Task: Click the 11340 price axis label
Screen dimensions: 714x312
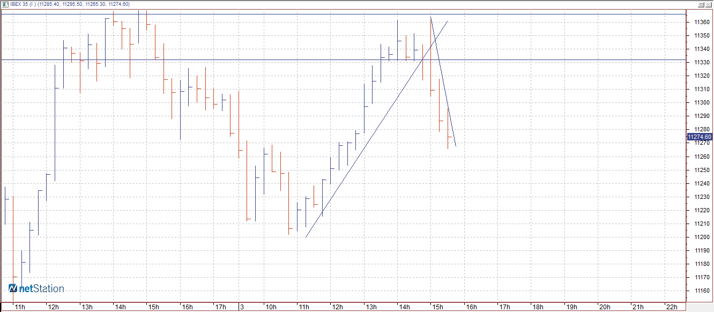Action: tap(702, 49)
